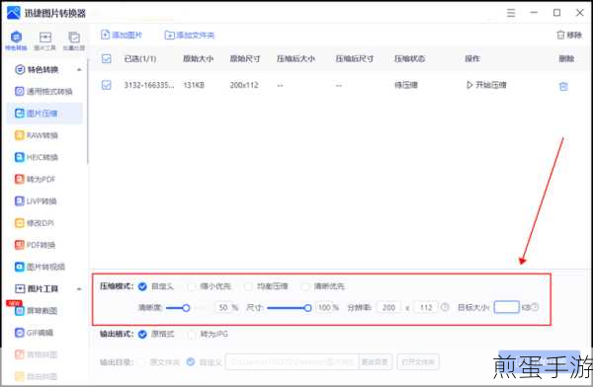Viewport: 593px width, 387px height.
Task: Select 转为JPG output format radio
Action: pyautogui.click(x=192, y=334)
